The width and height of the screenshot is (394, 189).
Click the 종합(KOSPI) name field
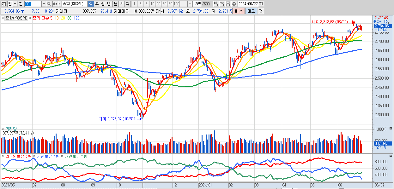click(x=75, y=4)
